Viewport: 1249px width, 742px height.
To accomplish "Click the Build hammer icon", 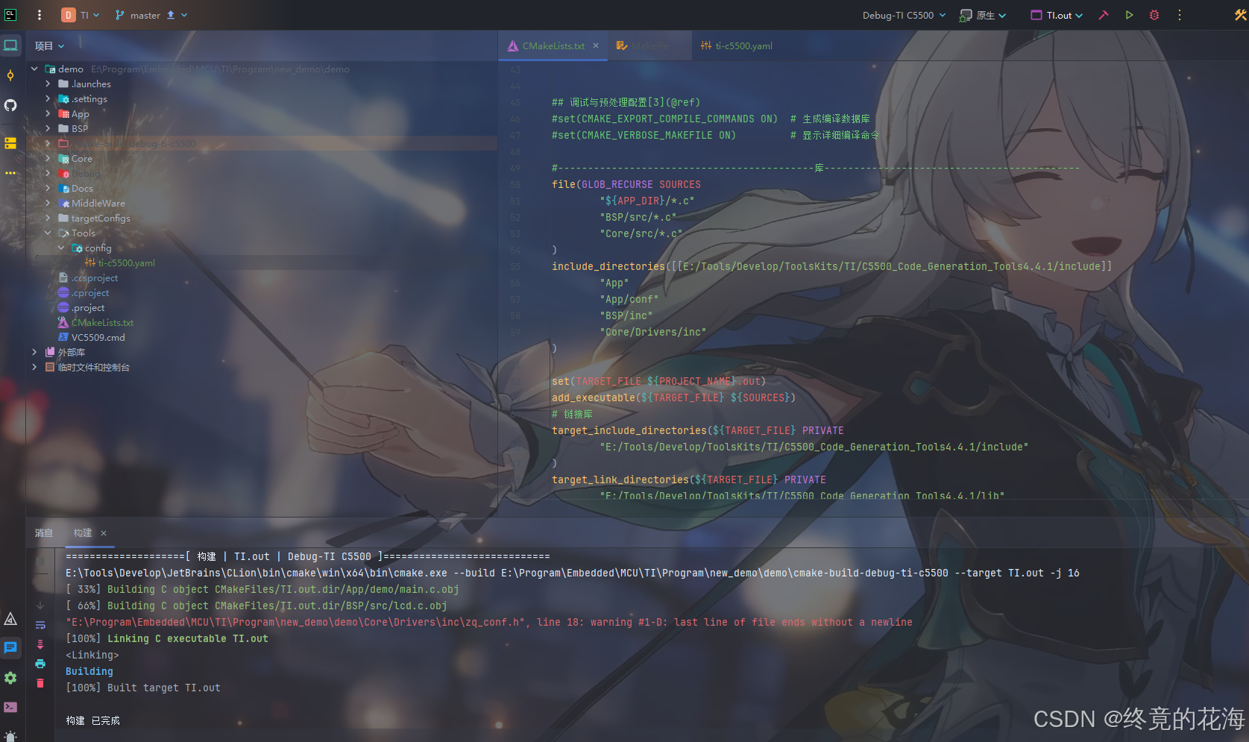I will (1104, 15).
